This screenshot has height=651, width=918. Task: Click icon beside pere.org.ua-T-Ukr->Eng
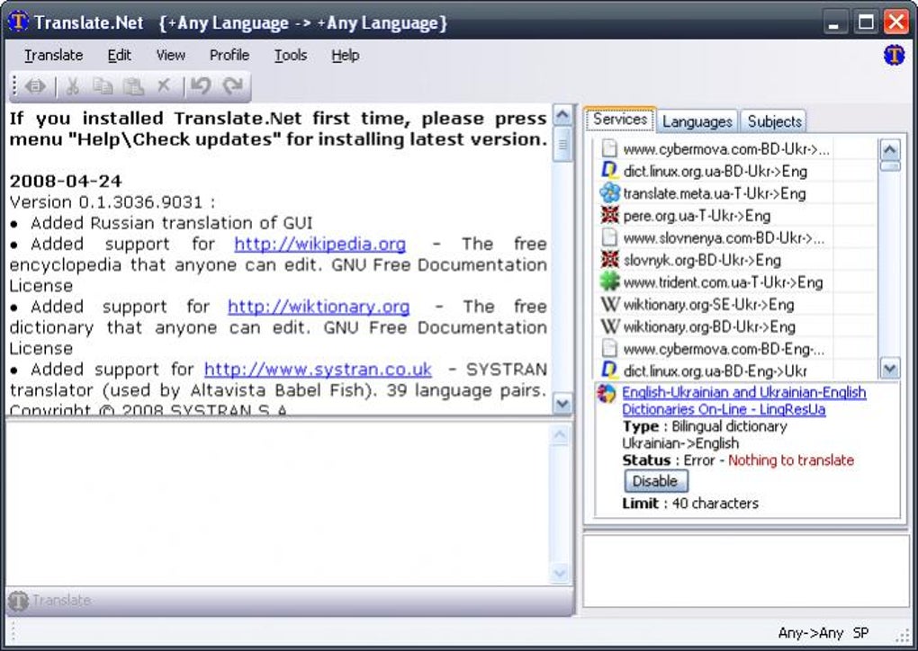[x=609, y=215]
